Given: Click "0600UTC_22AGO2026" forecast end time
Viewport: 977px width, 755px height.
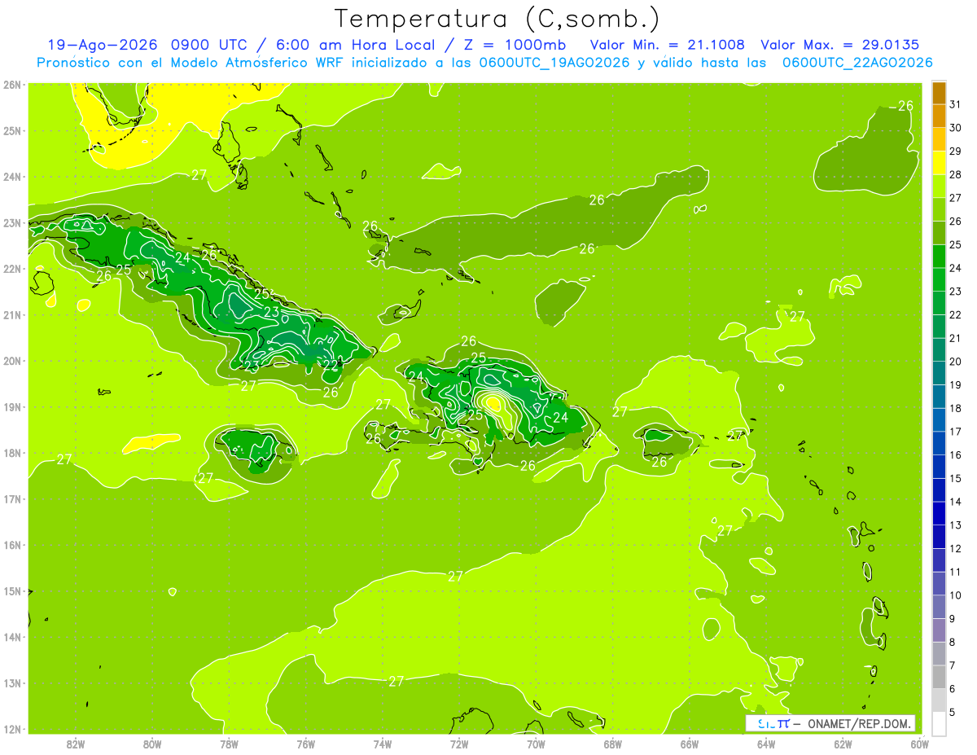Looking at the screenshot, I should pyautogui.click(x=857, y=63).
